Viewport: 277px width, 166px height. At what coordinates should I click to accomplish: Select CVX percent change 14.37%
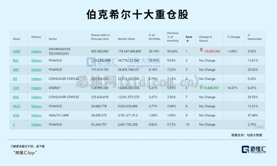tap(232, 88)
